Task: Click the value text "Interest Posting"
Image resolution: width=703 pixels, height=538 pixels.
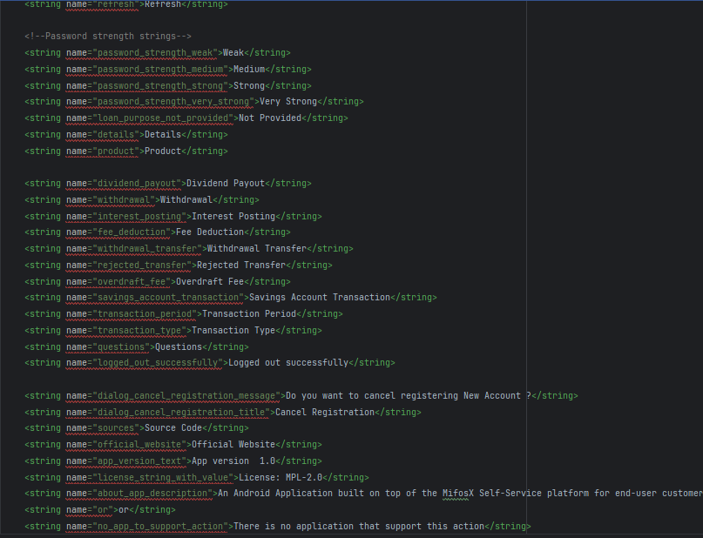Action: [233, 217]
